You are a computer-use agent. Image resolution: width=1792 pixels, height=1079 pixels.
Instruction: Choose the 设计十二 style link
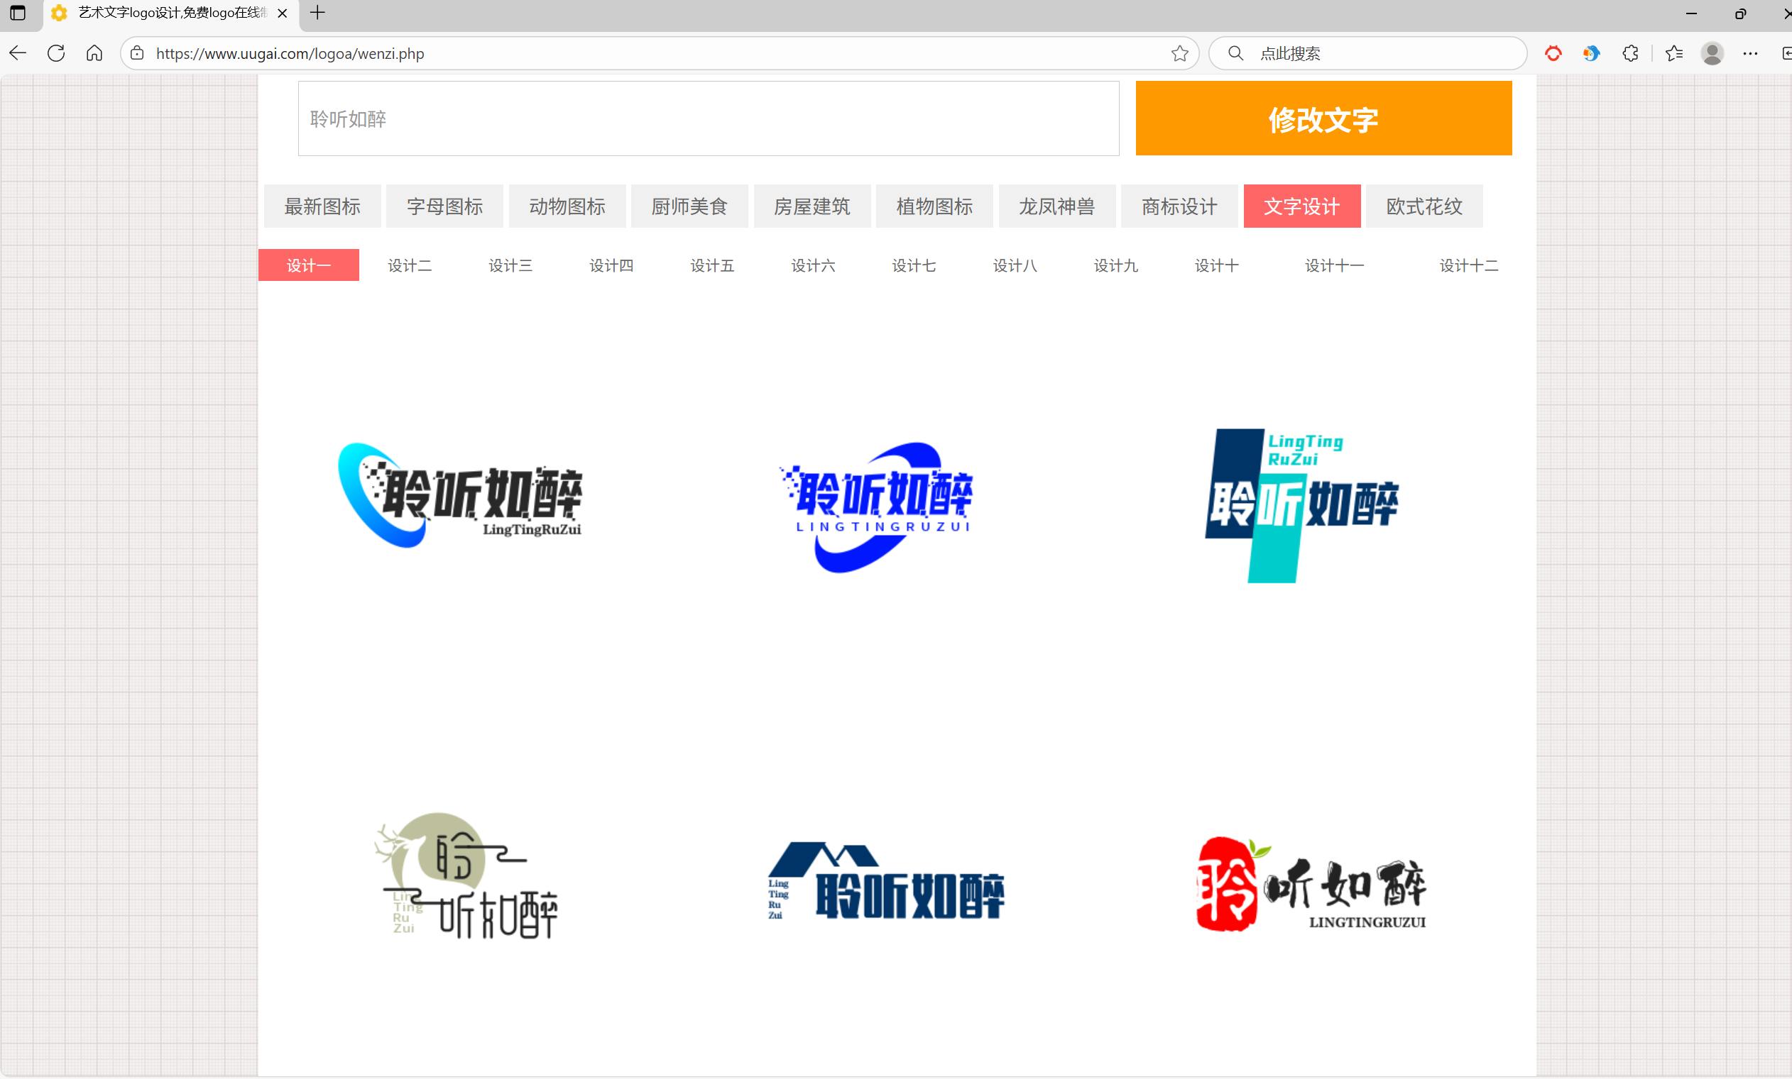[x=1468, y=265]
